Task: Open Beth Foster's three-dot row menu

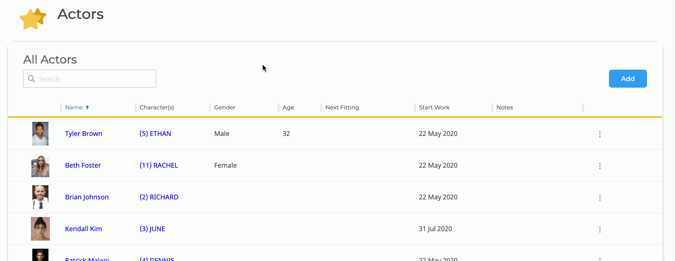Action: click(599, 166)
